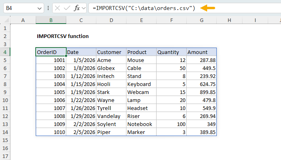
Task: Select row 15 header
Action: point(5,140)
